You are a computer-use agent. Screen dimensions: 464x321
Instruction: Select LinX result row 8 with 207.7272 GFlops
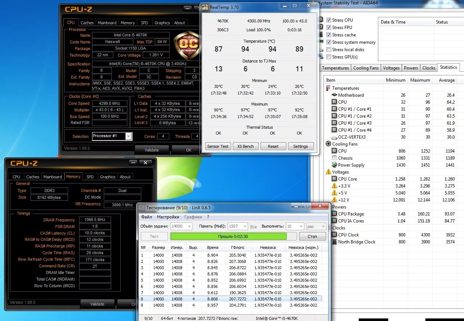click(x=230, y=299)
